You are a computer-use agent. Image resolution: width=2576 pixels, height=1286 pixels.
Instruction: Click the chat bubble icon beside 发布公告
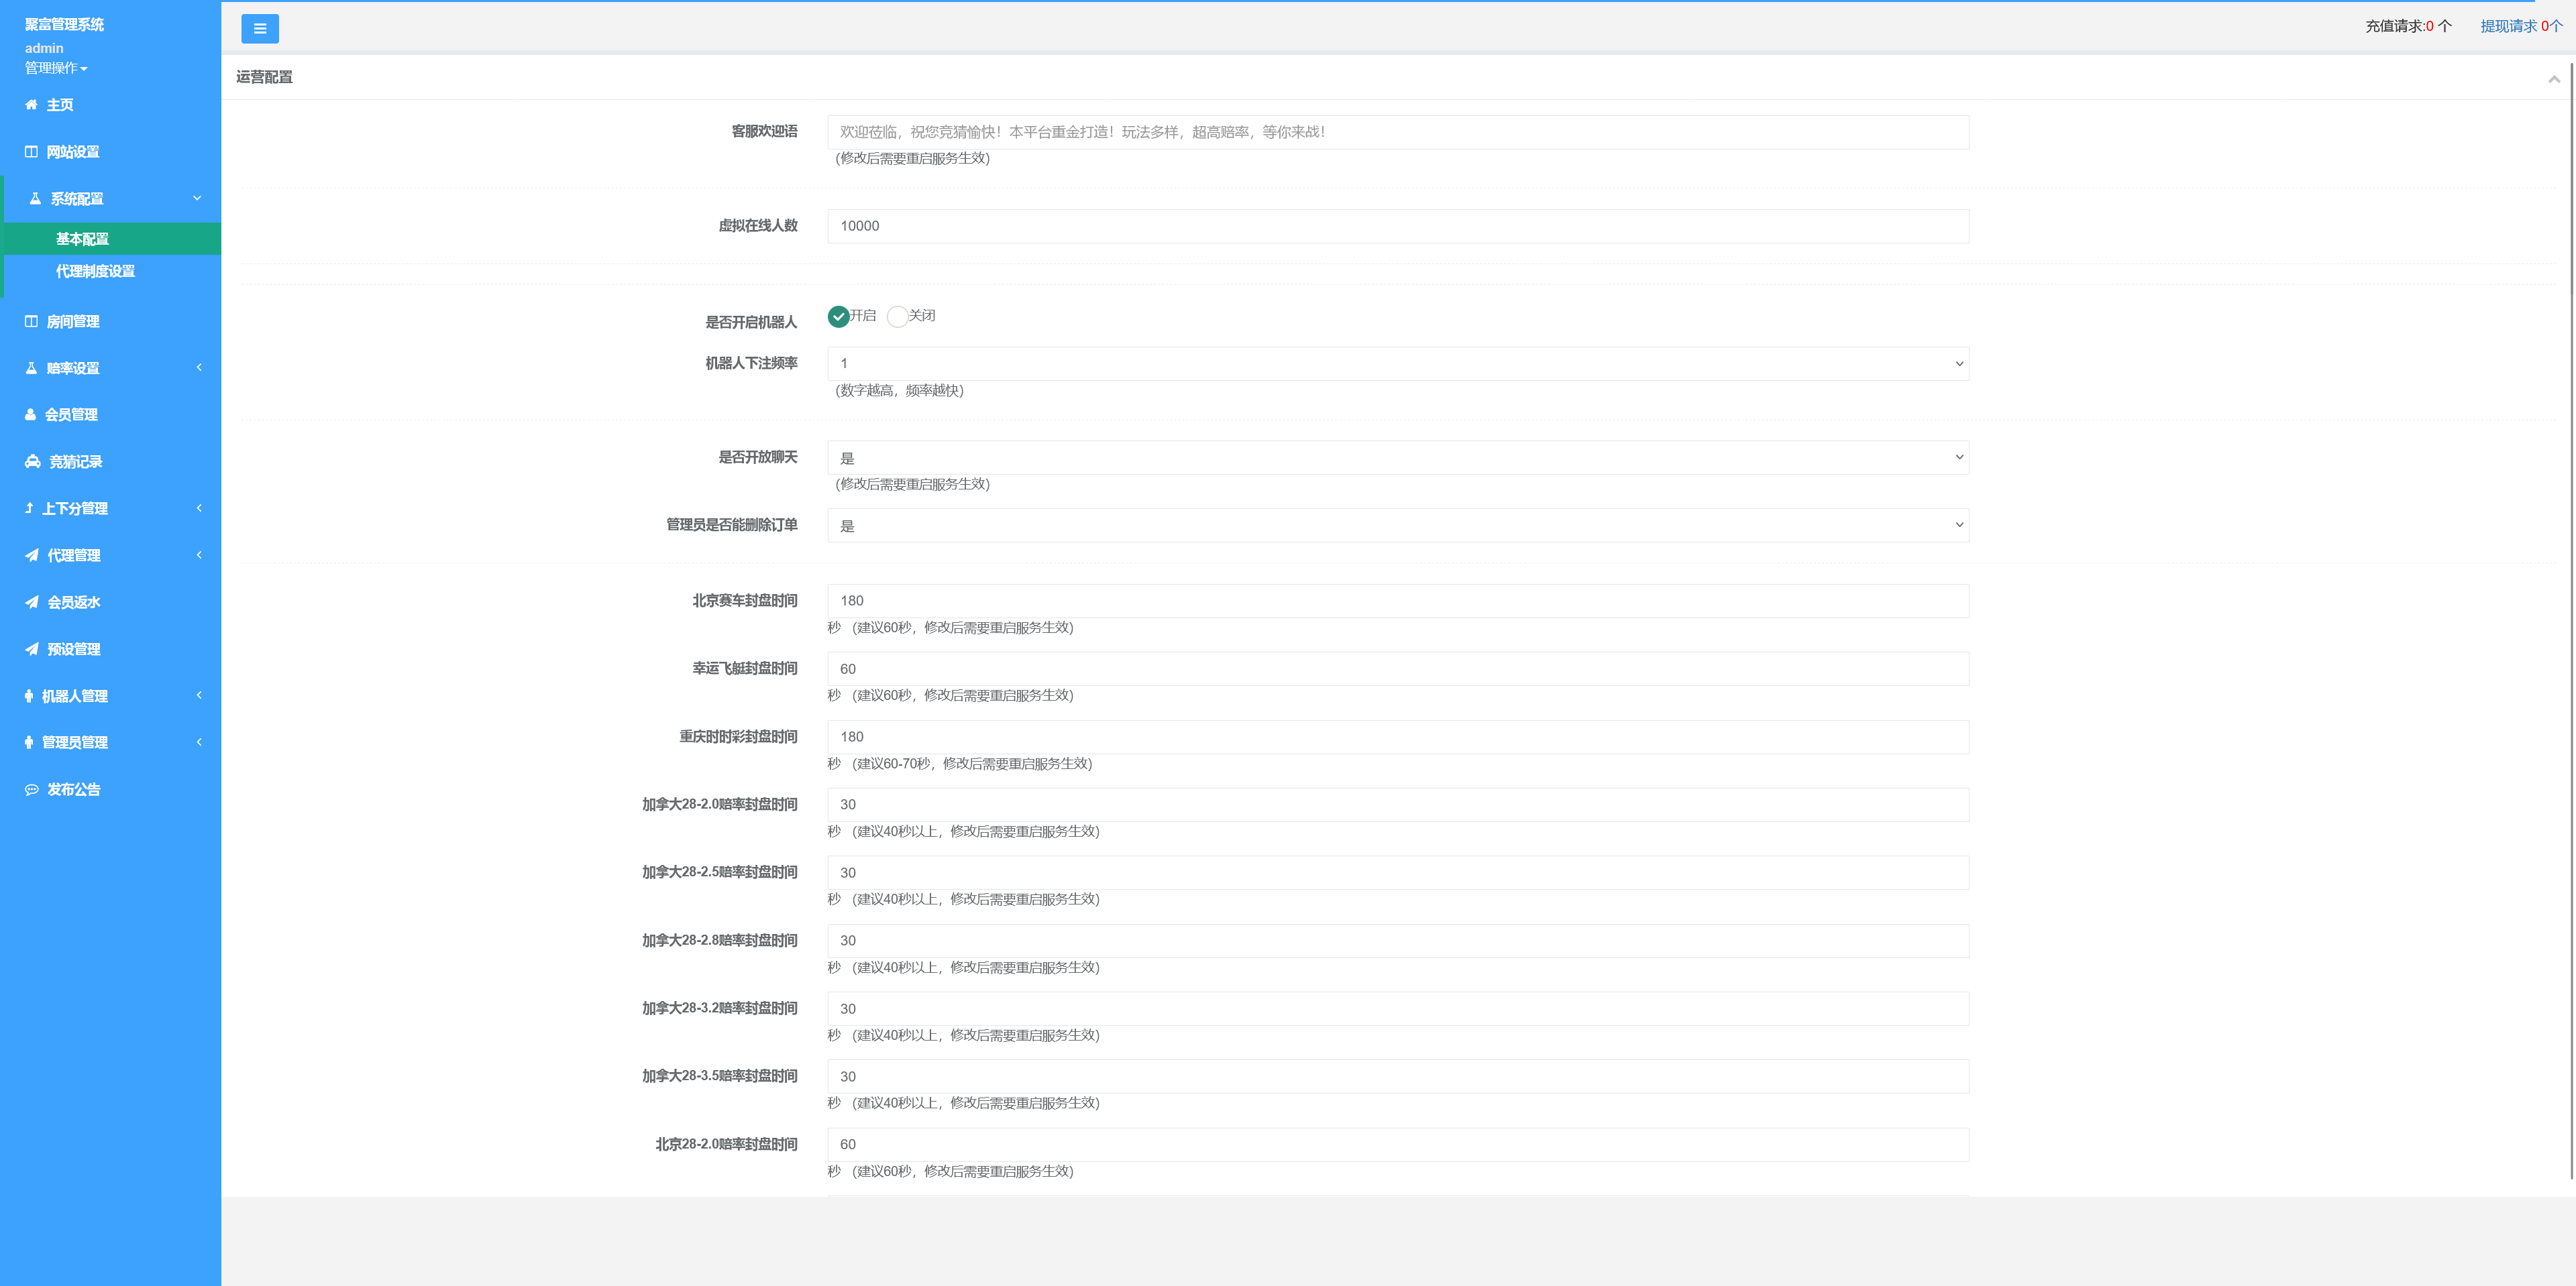32,789
